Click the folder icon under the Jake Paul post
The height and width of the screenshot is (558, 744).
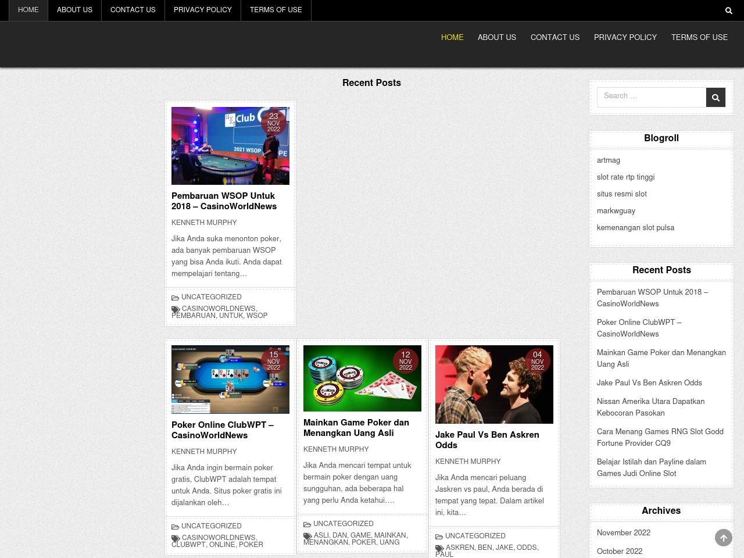(439, 536)
